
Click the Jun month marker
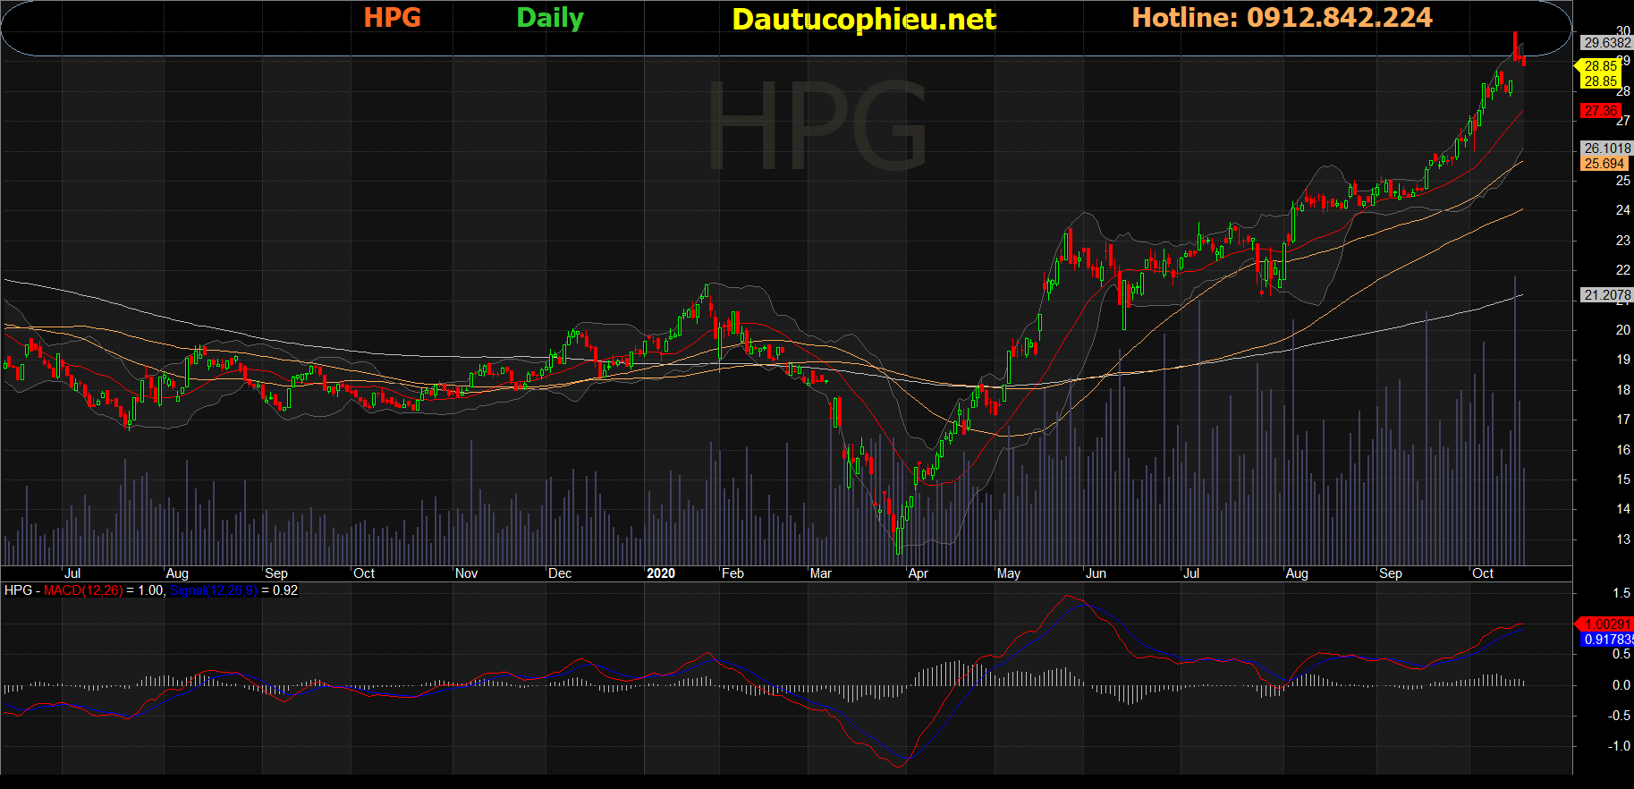pyautogui.click(x=1096, y=573)
